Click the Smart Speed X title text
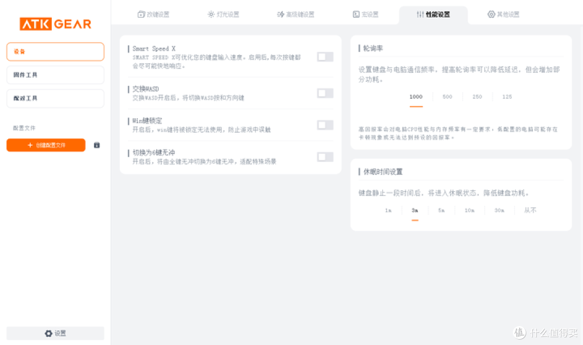This screenshot has height=345, width=583. point(154,49)
